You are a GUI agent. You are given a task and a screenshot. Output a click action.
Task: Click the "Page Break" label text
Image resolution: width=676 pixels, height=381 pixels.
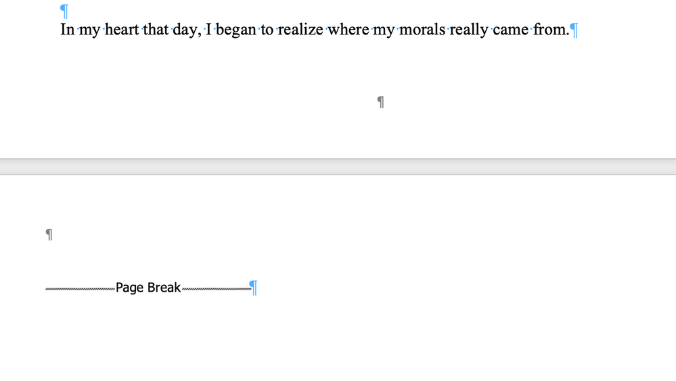coord(148,288)
